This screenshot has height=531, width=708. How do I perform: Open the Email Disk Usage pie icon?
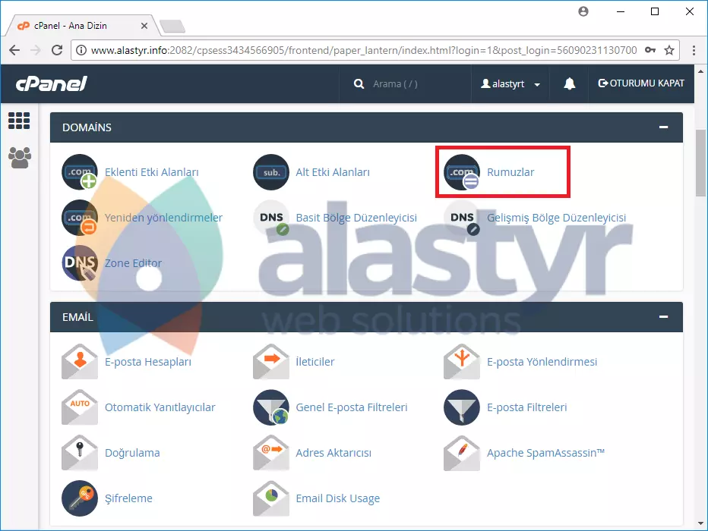pos(271,498)
